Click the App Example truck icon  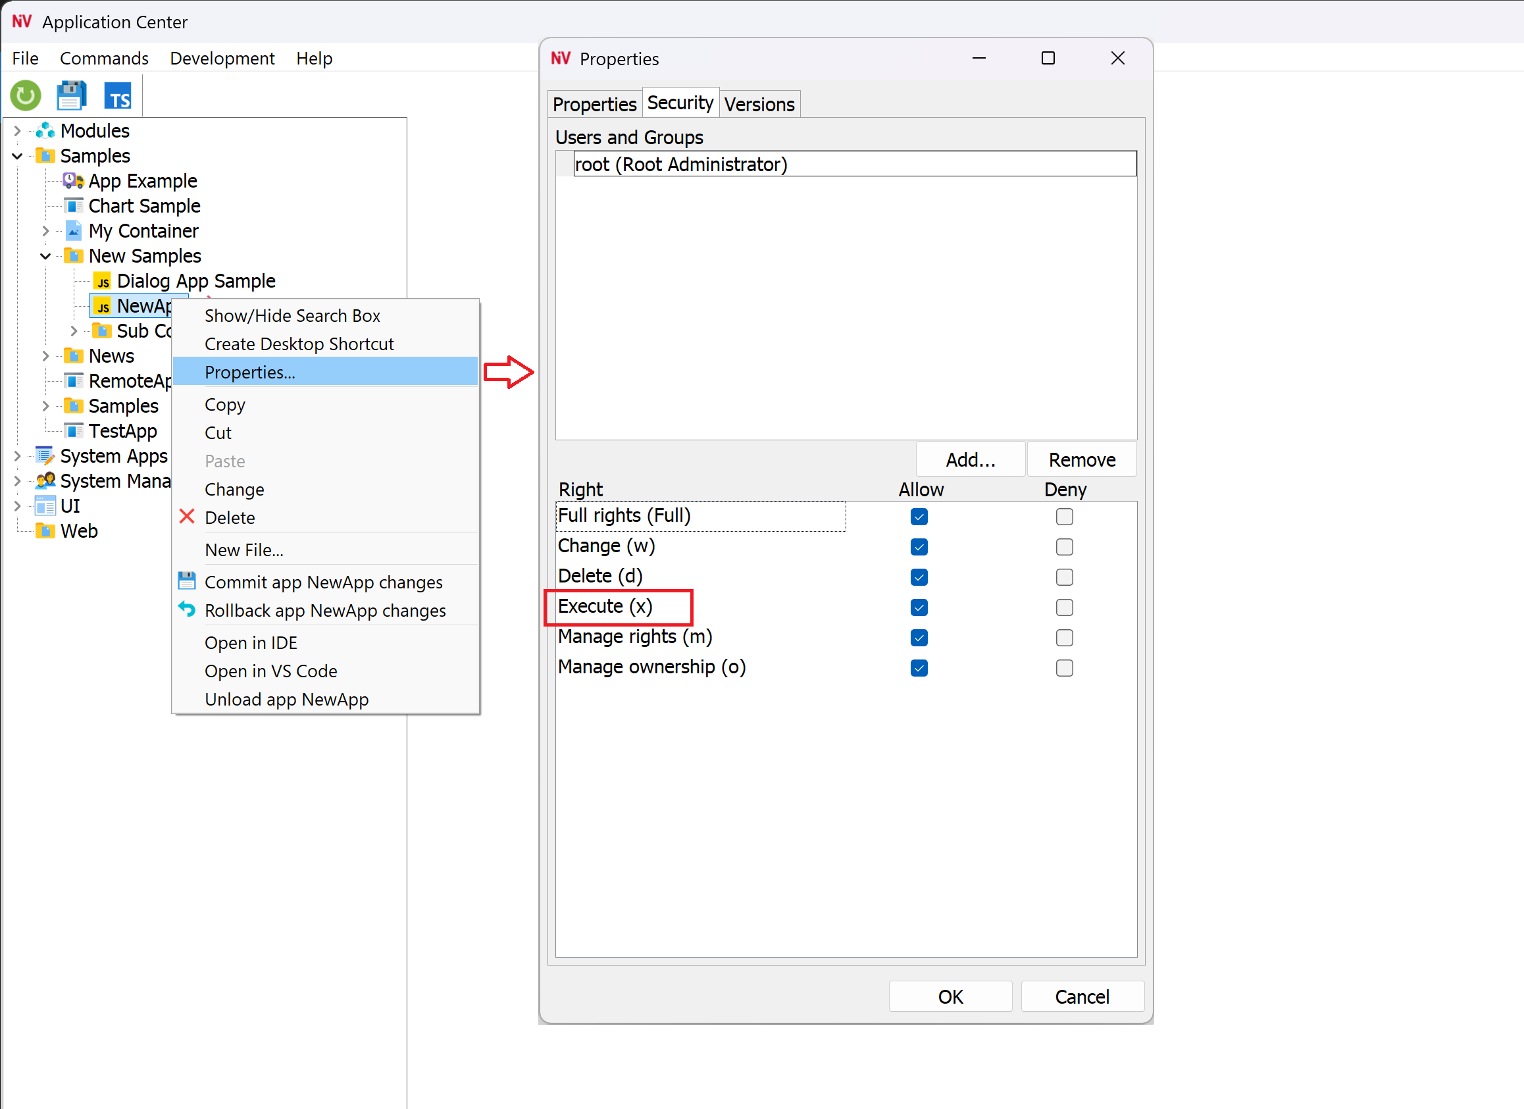tap(72, 181)
